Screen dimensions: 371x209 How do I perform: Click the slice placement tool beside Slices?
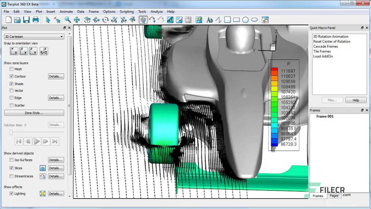tap(43, 168)
